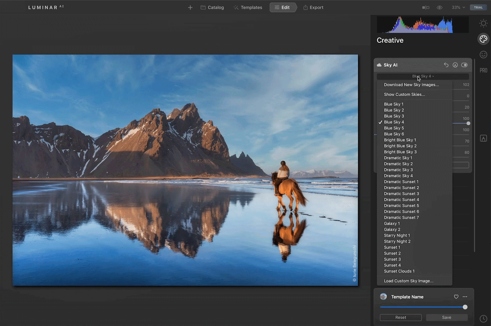Toggle the Sky AI effect switch

pos(465,65)
